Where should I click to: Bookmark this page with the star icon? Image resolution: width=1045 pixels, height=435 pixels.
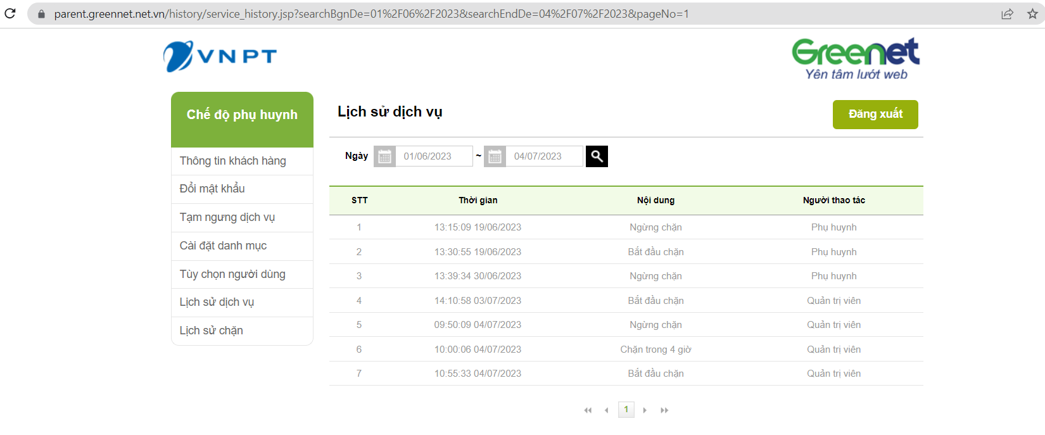coord(1032,14)
